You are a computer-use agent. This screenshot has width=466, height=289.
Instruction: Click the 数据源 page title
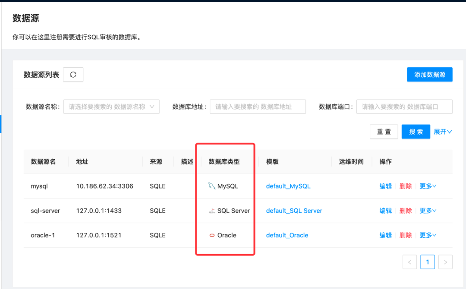26,18
